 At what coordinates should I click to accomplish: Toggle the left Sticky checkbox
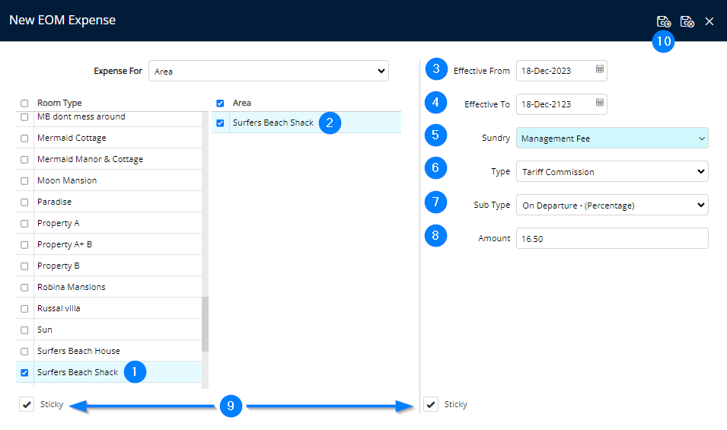tap(27, 404)
